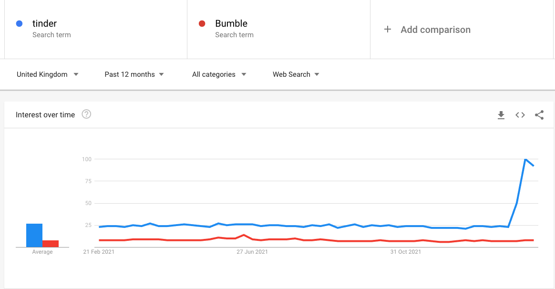Click the red dot beside Bumble
The image size is (555, 289).
pos(201,23)
